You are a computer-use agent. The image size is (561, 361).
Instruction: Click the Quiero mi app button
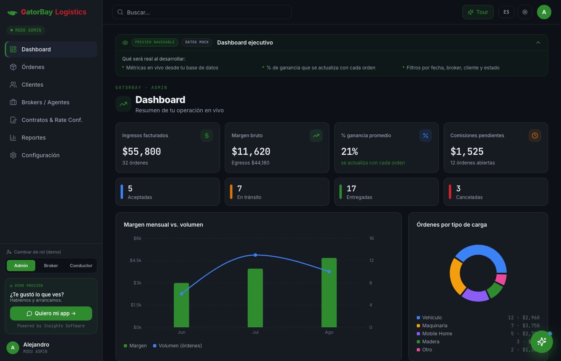click(51, 314)
